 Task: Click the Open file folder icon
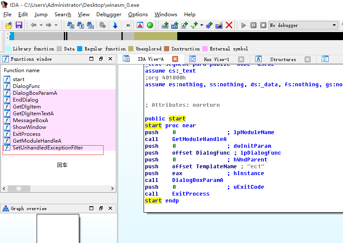point(9,25)
